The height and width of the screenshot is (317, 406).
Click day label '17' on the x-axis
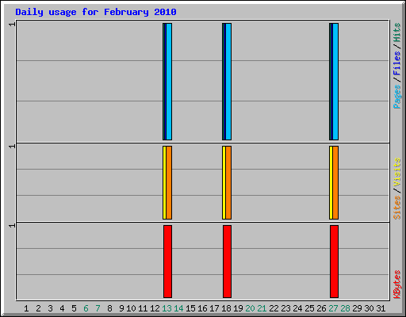pyautogui.click(x=214, y=308)
